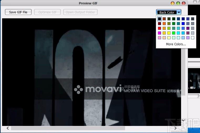The height and width of the screenshot is (133, 200).
Task: Select the peach color swatch
Action: [164, 38]
